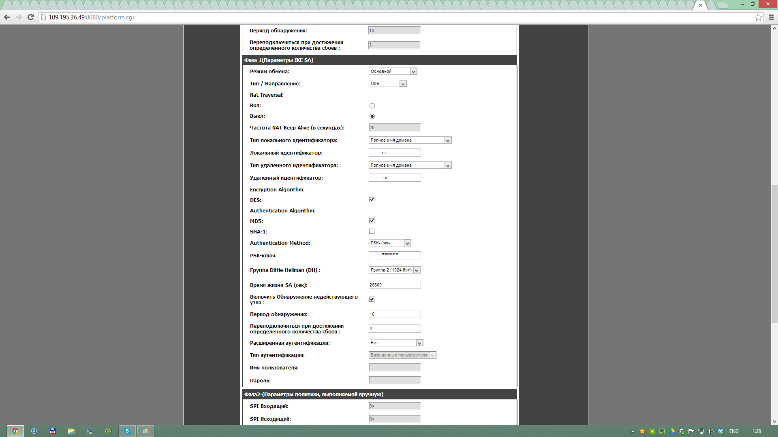778x437 pixels.
Task: Open Skype from the taskbar
Action: click(x=127, y=431)
